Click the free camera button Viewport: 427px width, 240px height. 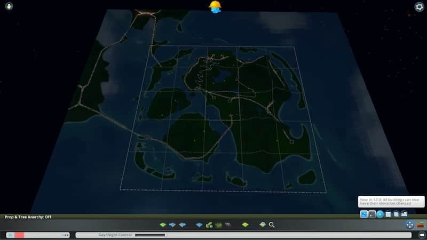[421, 235]
